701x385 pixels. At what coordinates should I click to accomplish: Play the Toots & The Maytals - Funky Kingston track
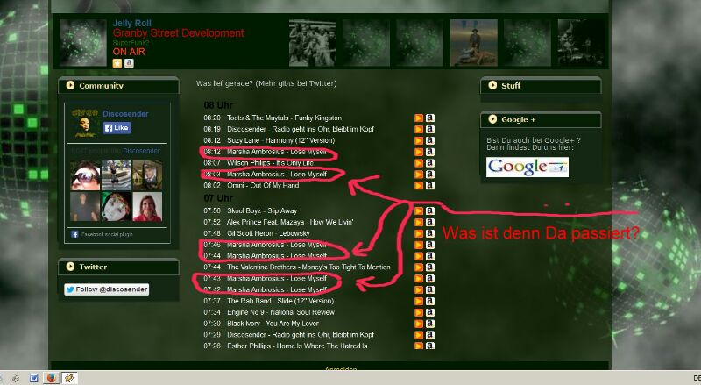419,118
